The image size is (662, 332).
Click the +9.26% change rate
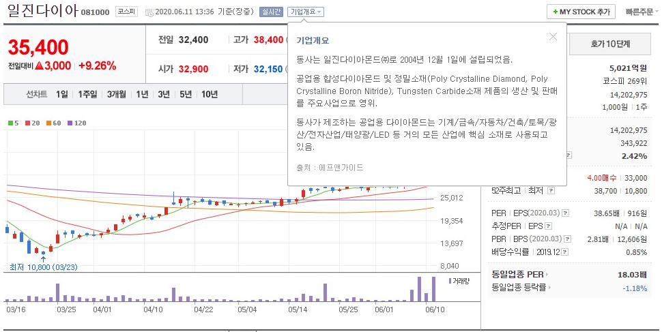pyautogui.click(x=97, y=66)
